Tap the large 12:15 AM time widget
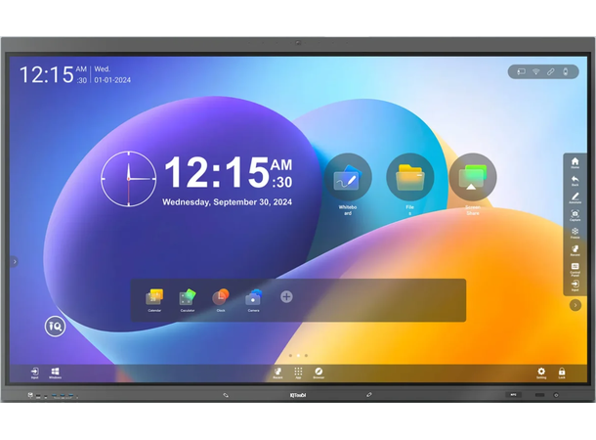This screenshot has width=596, height=440. (x=228, y=173)
